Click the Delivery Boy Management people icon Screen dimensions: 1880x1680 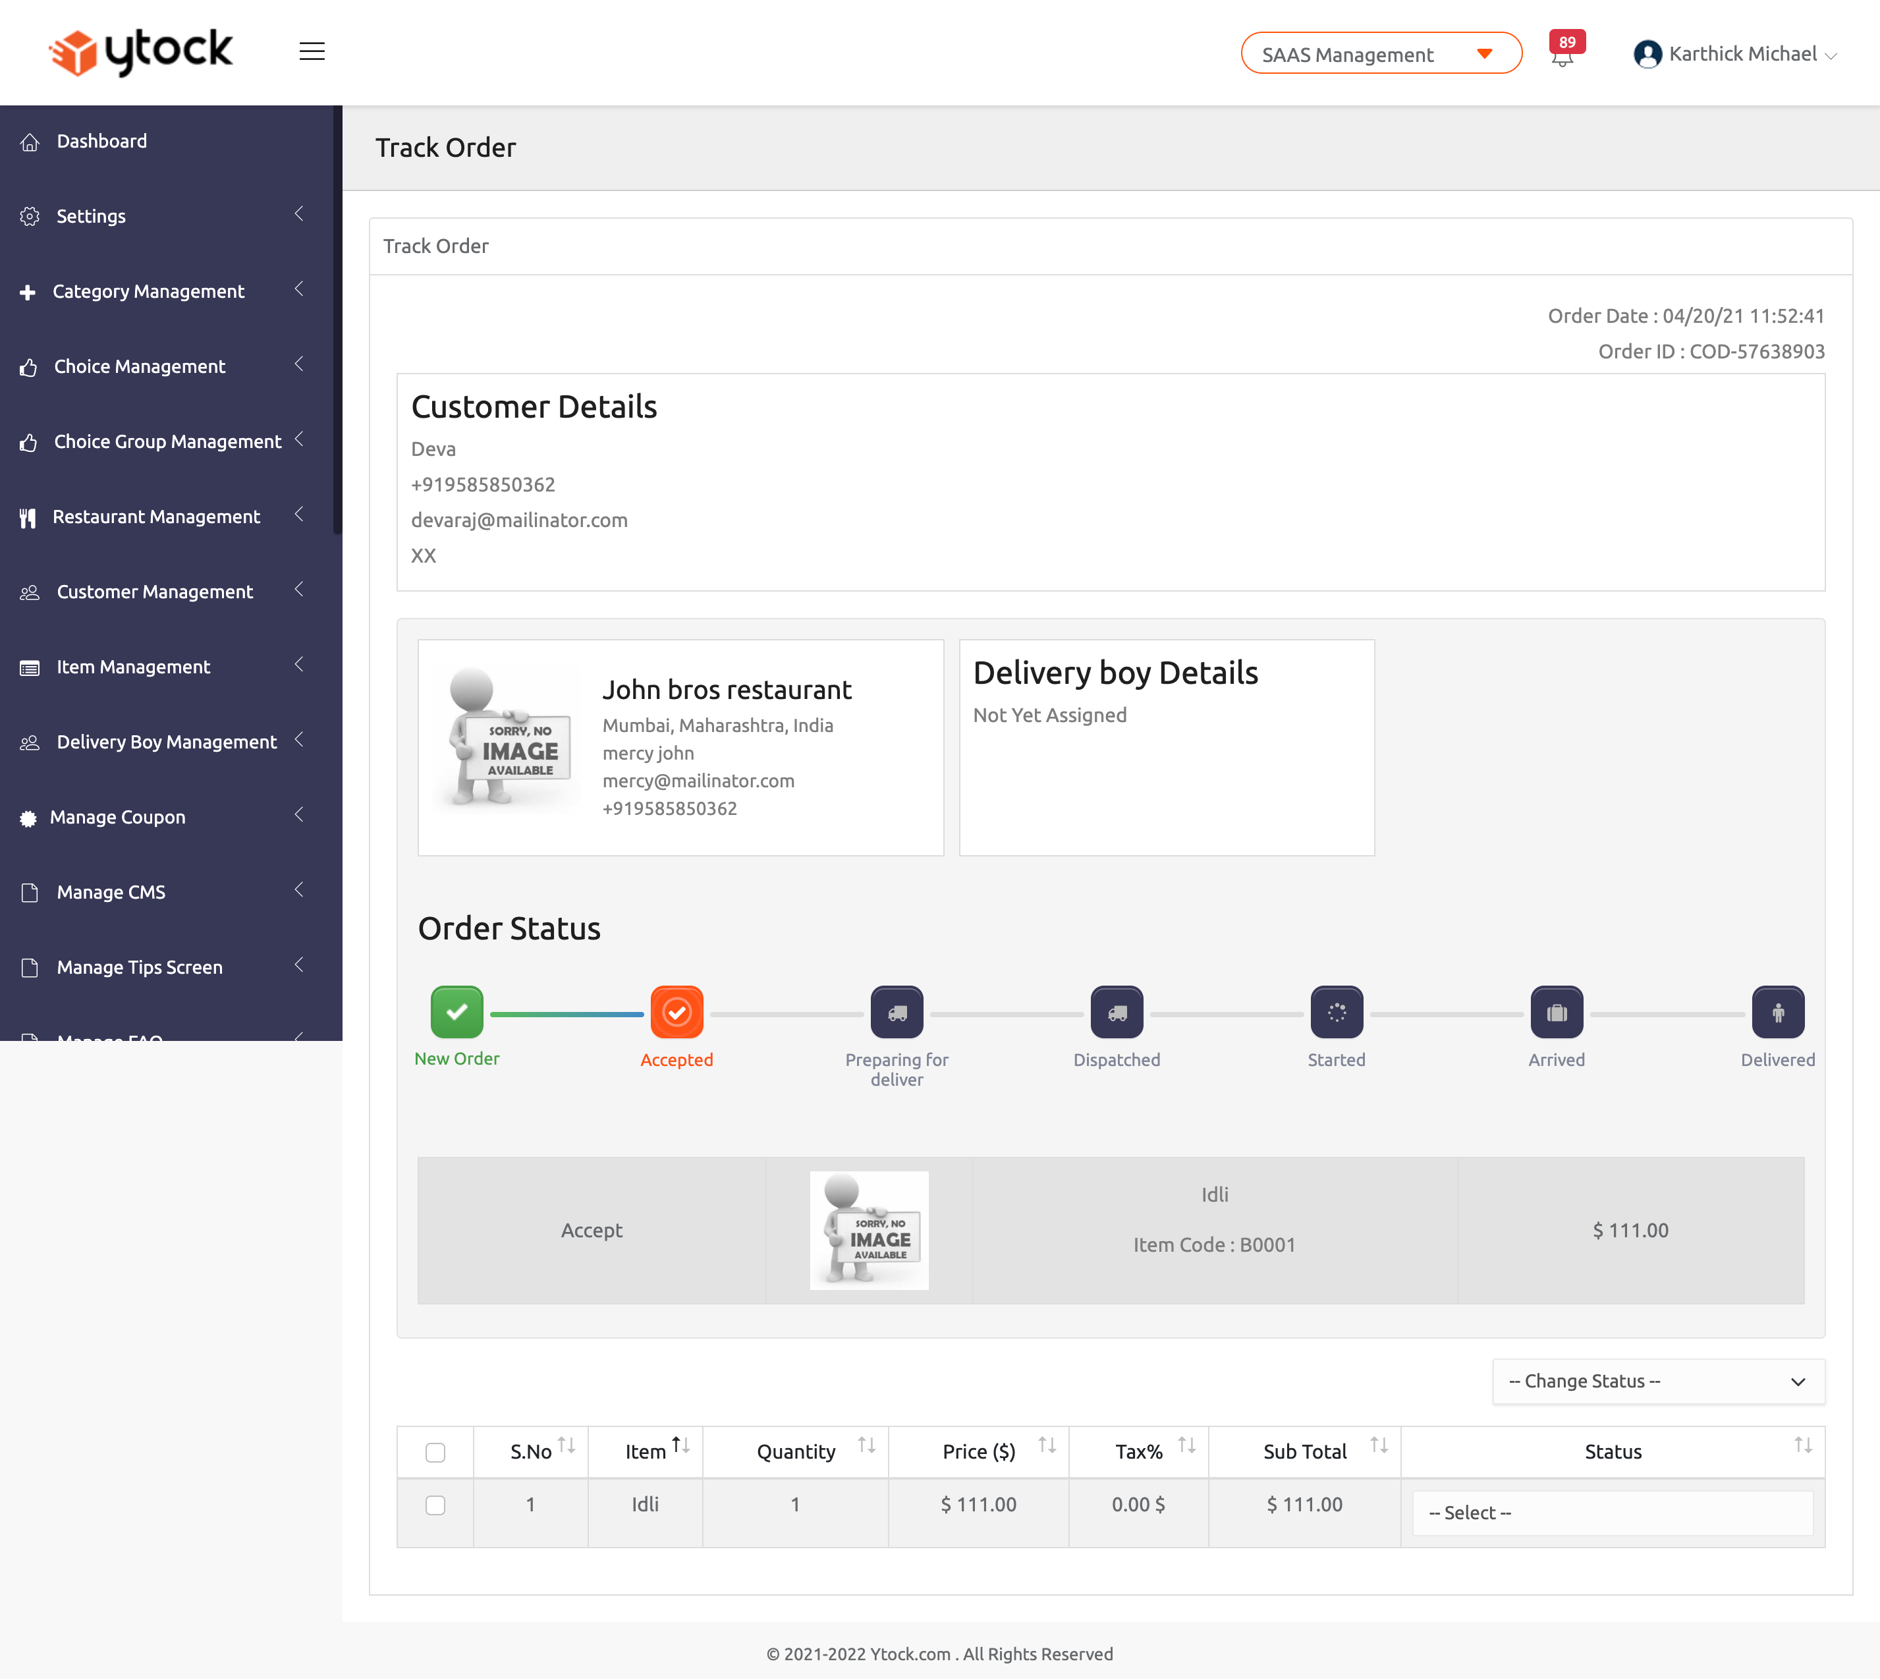[x=30, y=743]
